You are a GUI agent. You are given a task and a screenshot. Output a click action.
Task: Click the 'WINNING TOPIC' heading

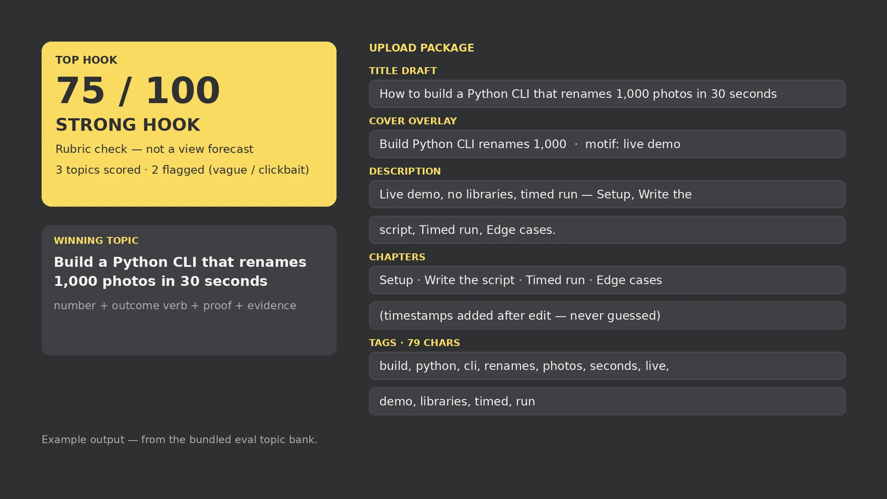(96, 240)
